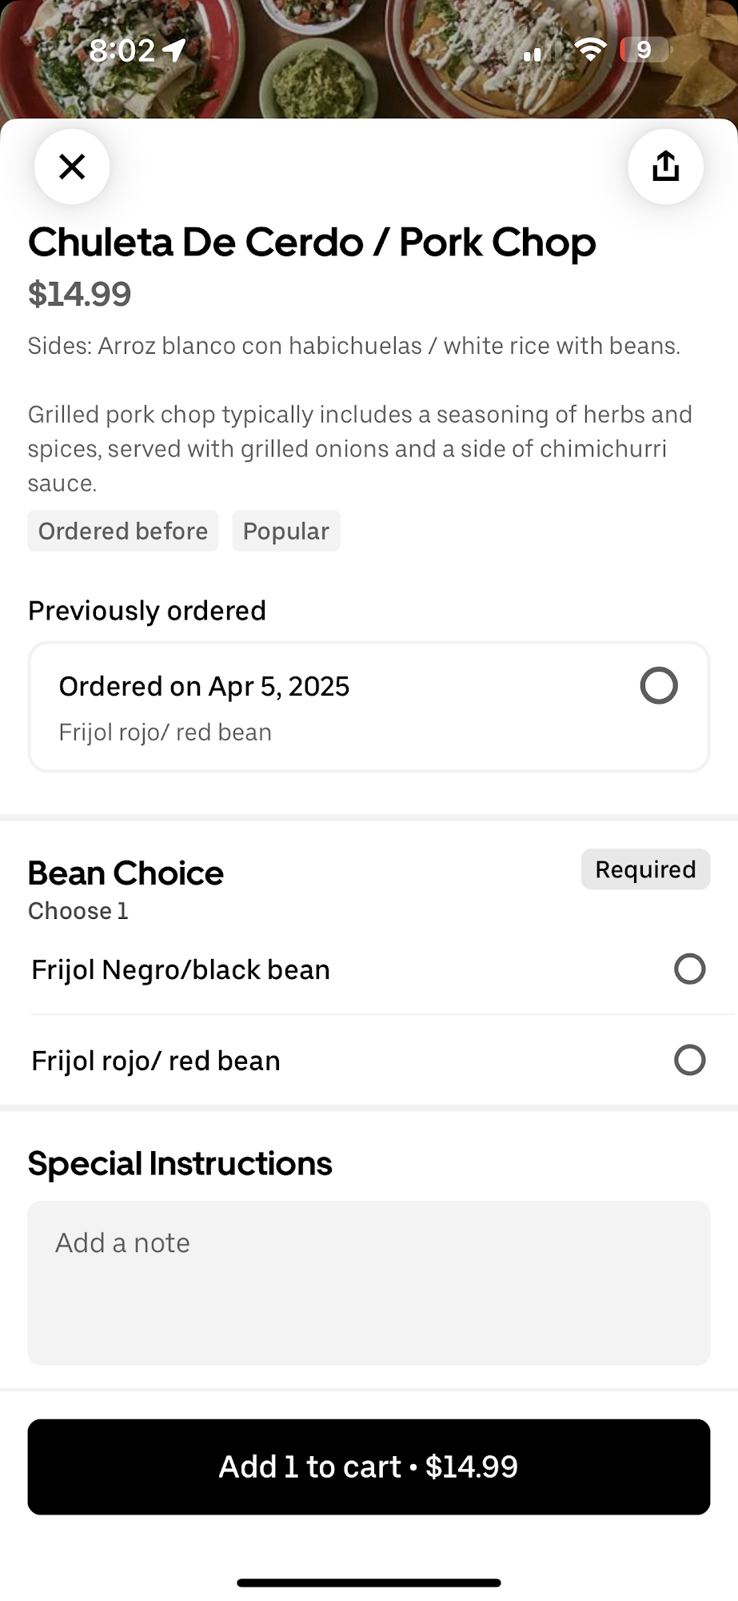The image size is (738, 1601).
Task: Tap the home indicator bar
Action: point(369,1583)
